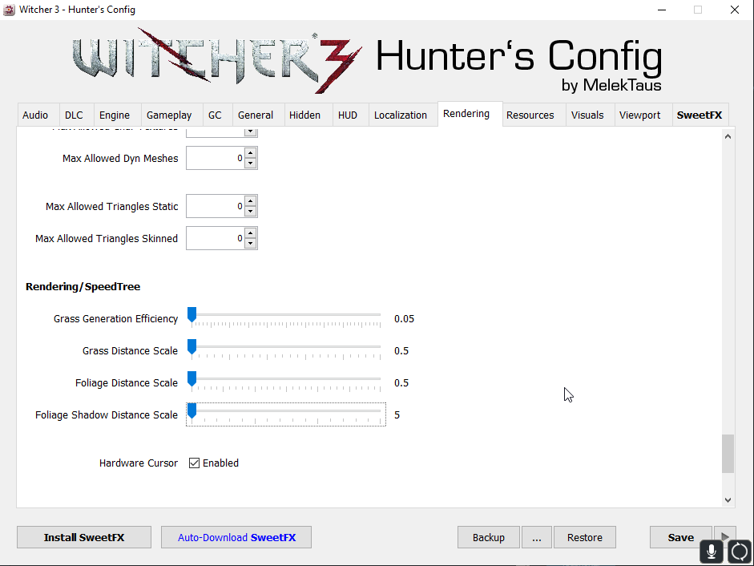Decrease Max Allowed Triangles Static value
Viewport: 754px width, 566px height.
tap(250, 212)
